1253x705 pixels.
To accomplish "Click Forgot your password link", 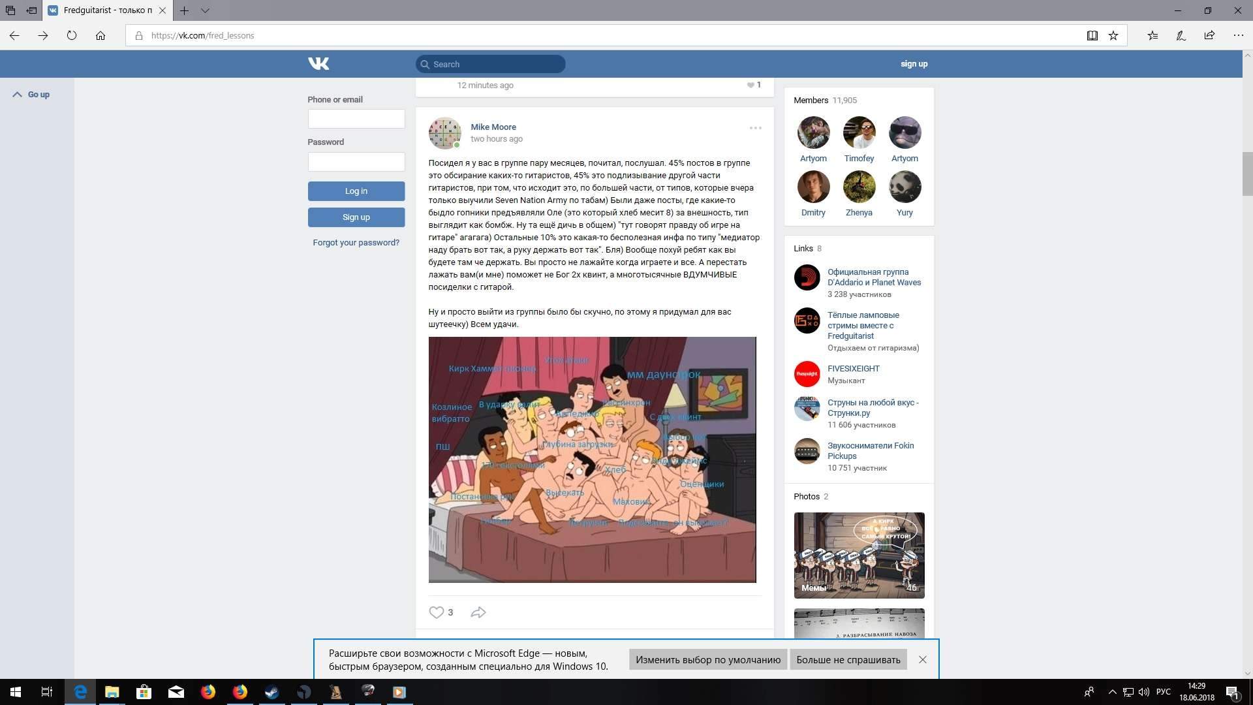I will click(356, 242).
